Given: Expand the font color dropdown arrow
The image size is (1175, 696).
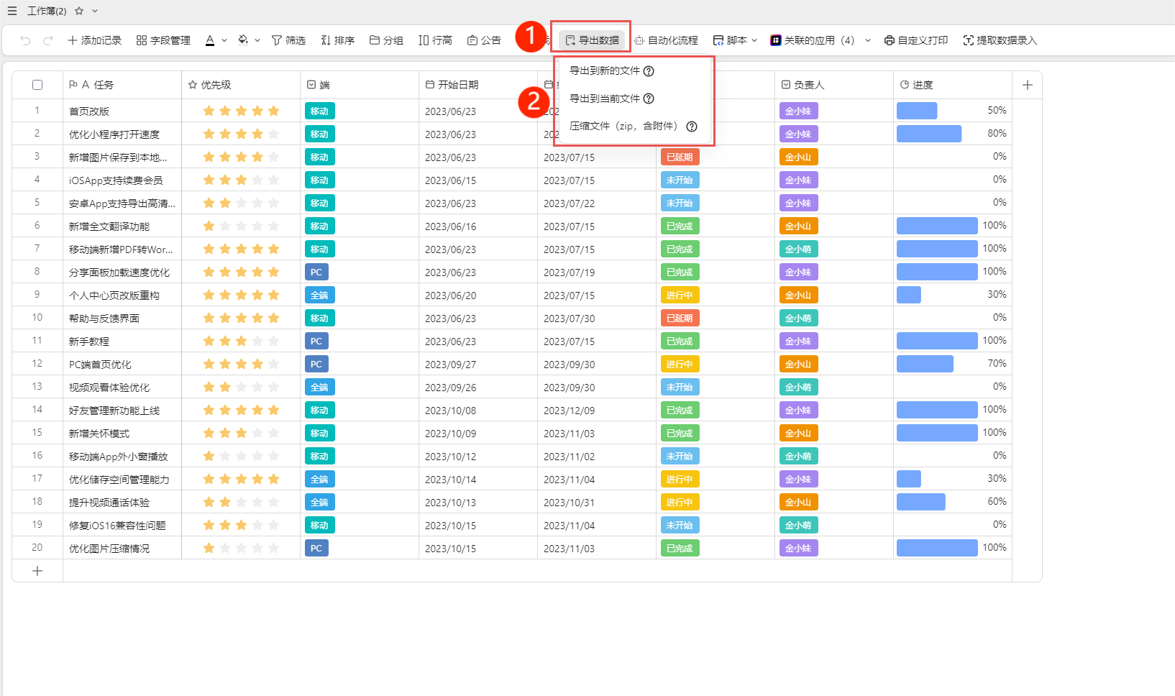Looking at the screenshot, I should pyautogui.click(x=224, y=40).
